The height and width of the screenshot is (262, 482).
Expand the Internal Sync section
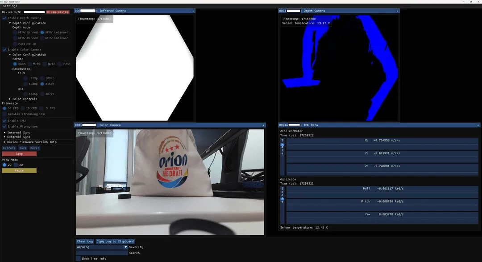[4, 133]
